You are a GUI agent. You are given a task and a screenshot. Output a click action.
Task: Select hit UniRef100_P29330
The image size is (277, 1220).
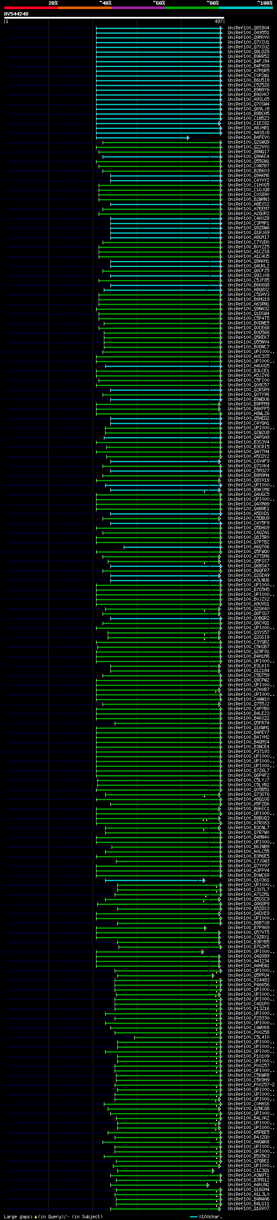[248, 1018]
